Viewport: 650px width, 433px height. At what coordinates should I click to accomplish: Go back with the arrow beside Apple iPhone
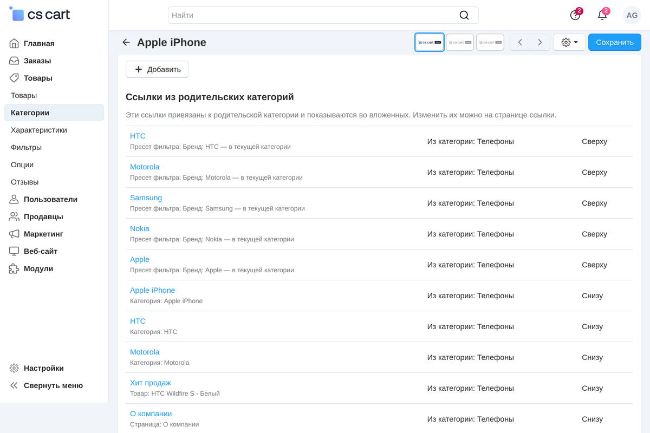(x=126, y=42)
